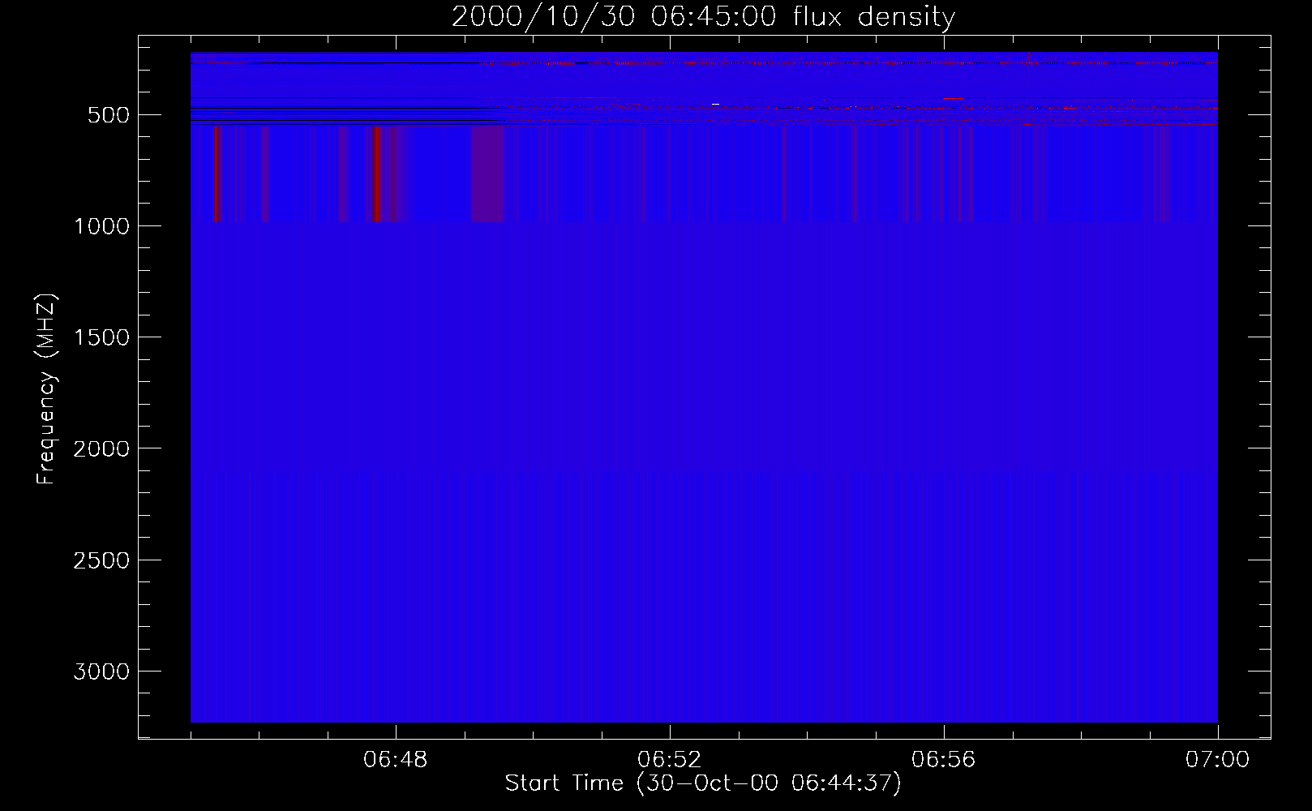The image size is (1312, 811).
Task: Click the 2500 frequency tick label
Action: click(x=101, y=560)
